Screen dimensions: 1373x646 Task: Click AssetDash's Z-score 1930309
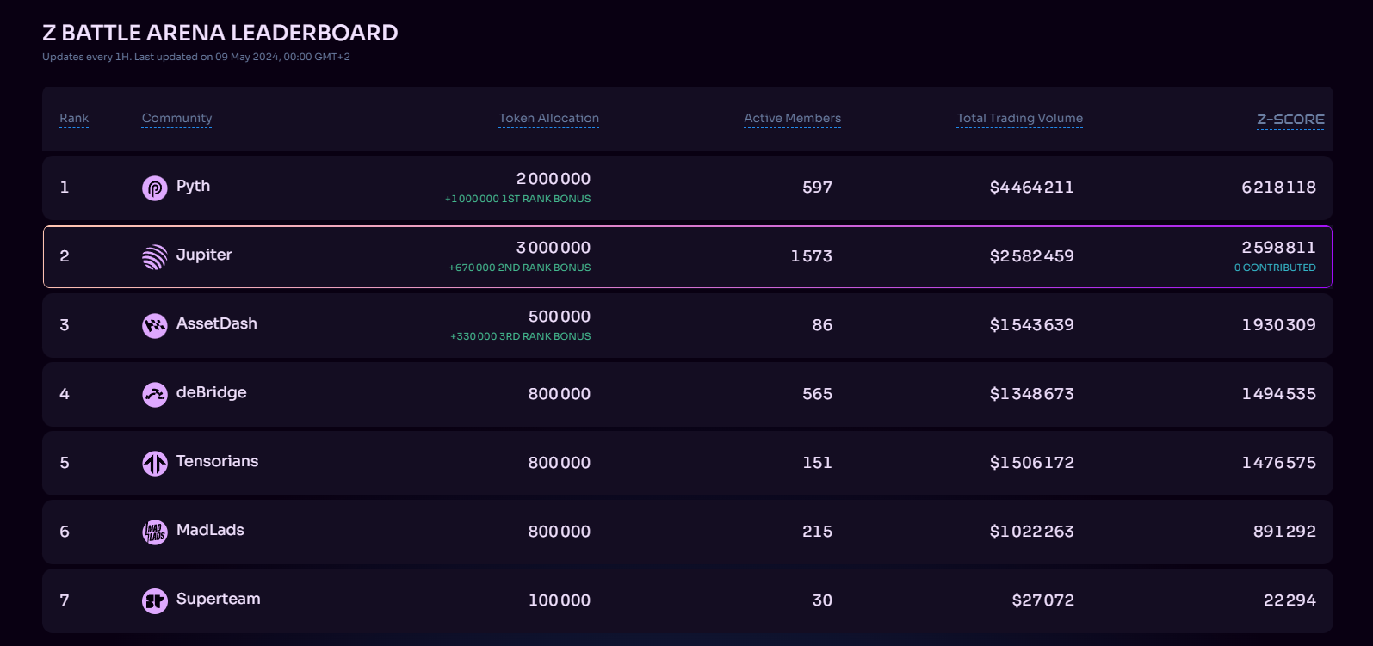[1278, 325]
